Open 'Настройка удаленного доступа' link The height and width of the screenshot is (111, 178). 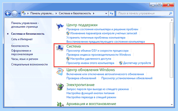click(x=90, y=59)
